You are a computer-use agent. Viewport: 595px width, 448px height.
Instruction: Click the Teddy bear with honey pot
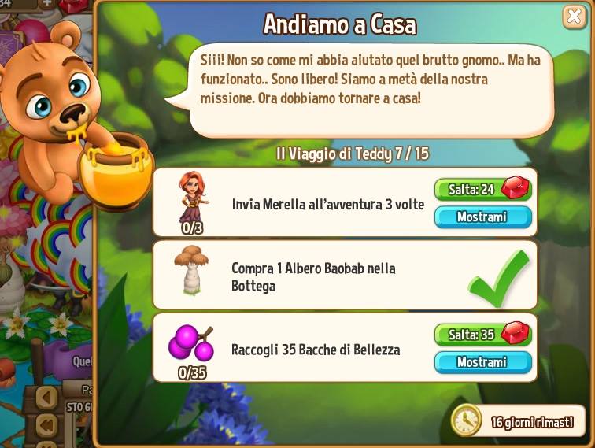pos(70,117)
